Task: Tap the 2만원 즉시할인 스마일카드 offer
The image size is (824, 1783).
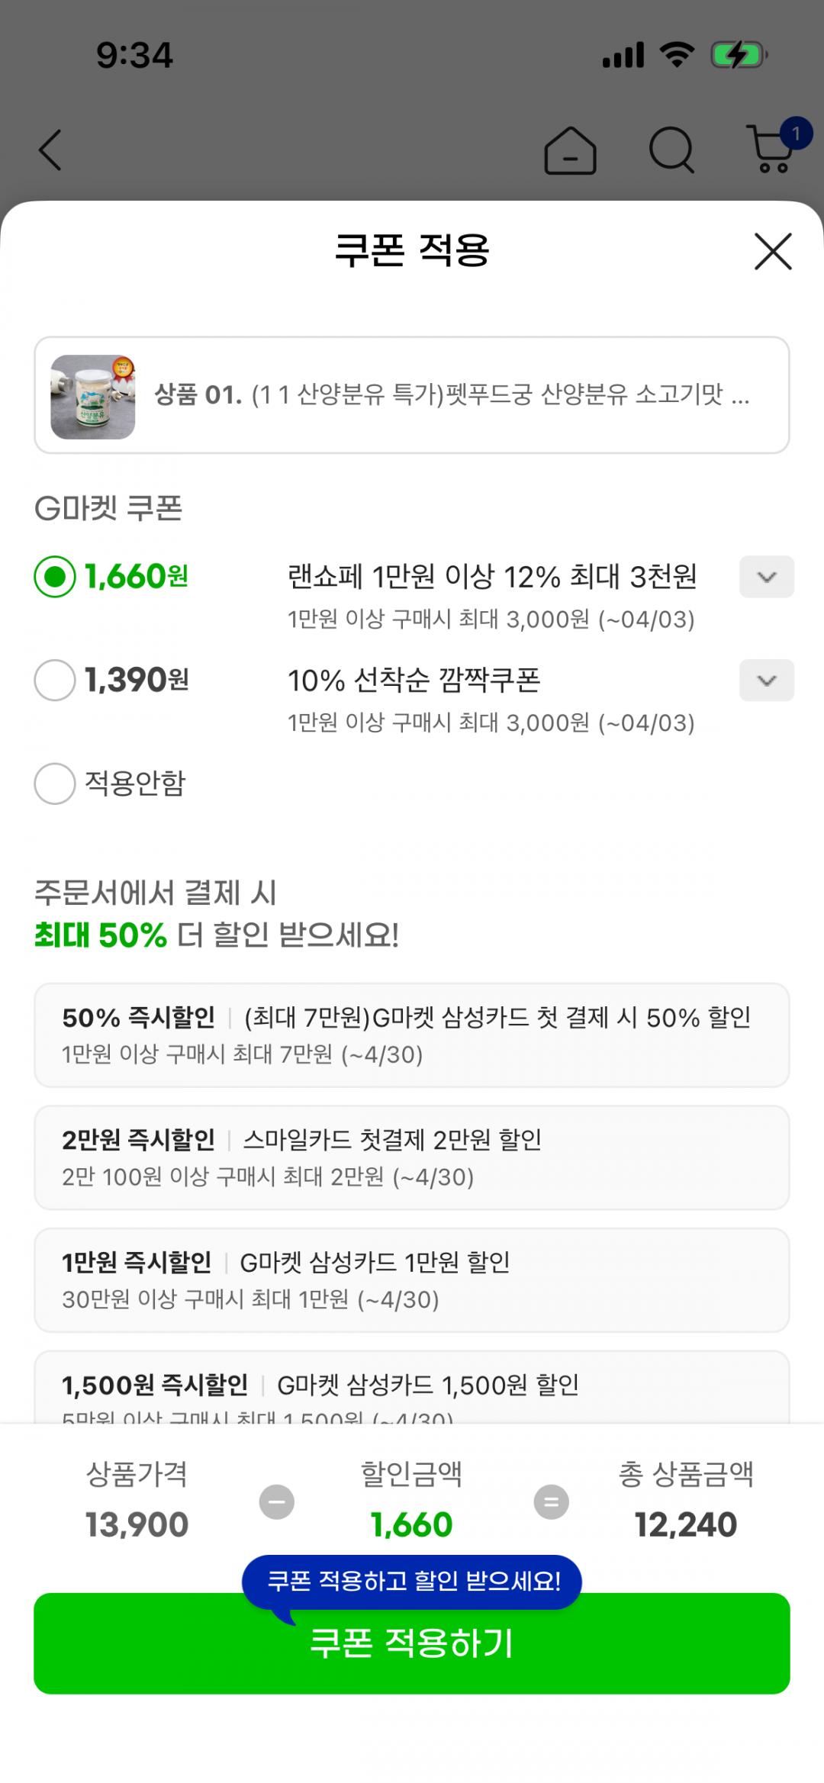Action: (x=412, y=1157)
